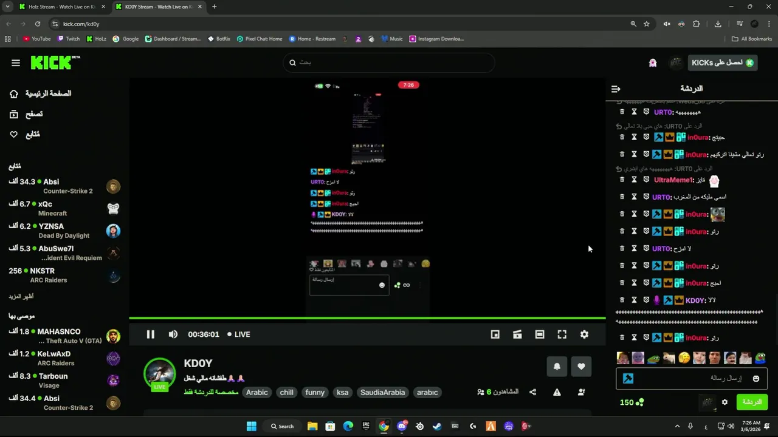Open video player settings gear
This screenshot has width=778, height=437.
tap(584, 334)
